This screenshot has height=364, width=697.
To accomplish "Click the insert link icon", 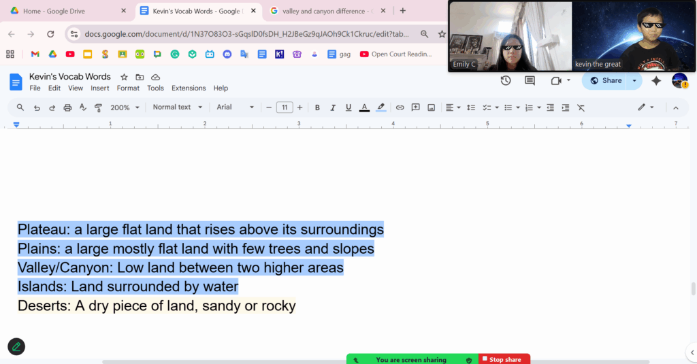I will [400, 107].
